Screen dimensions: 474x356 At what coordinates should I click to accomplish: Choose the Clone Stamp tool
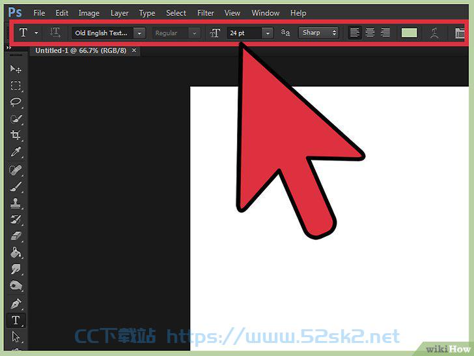pos(16,203)
